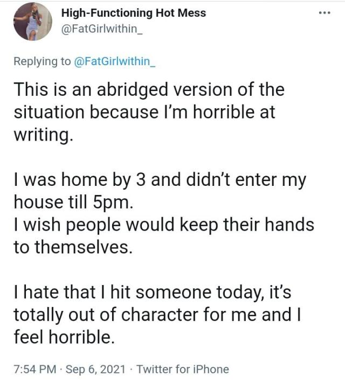
Task: Click the 'Replying to' label text
Action: coord(42,61)
